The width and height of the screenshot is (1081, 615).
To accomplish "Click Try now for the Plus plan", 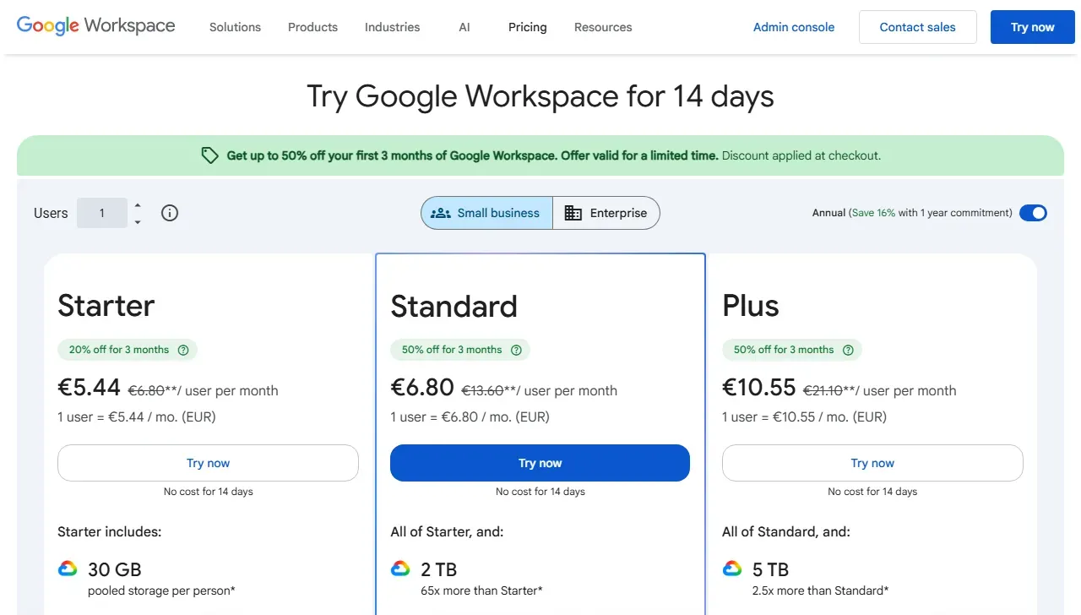I will 872,463.
